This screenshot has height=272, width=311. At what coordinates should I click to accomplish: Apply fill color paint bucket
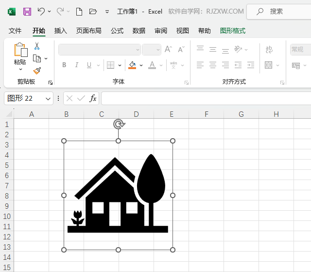(132, 65)
